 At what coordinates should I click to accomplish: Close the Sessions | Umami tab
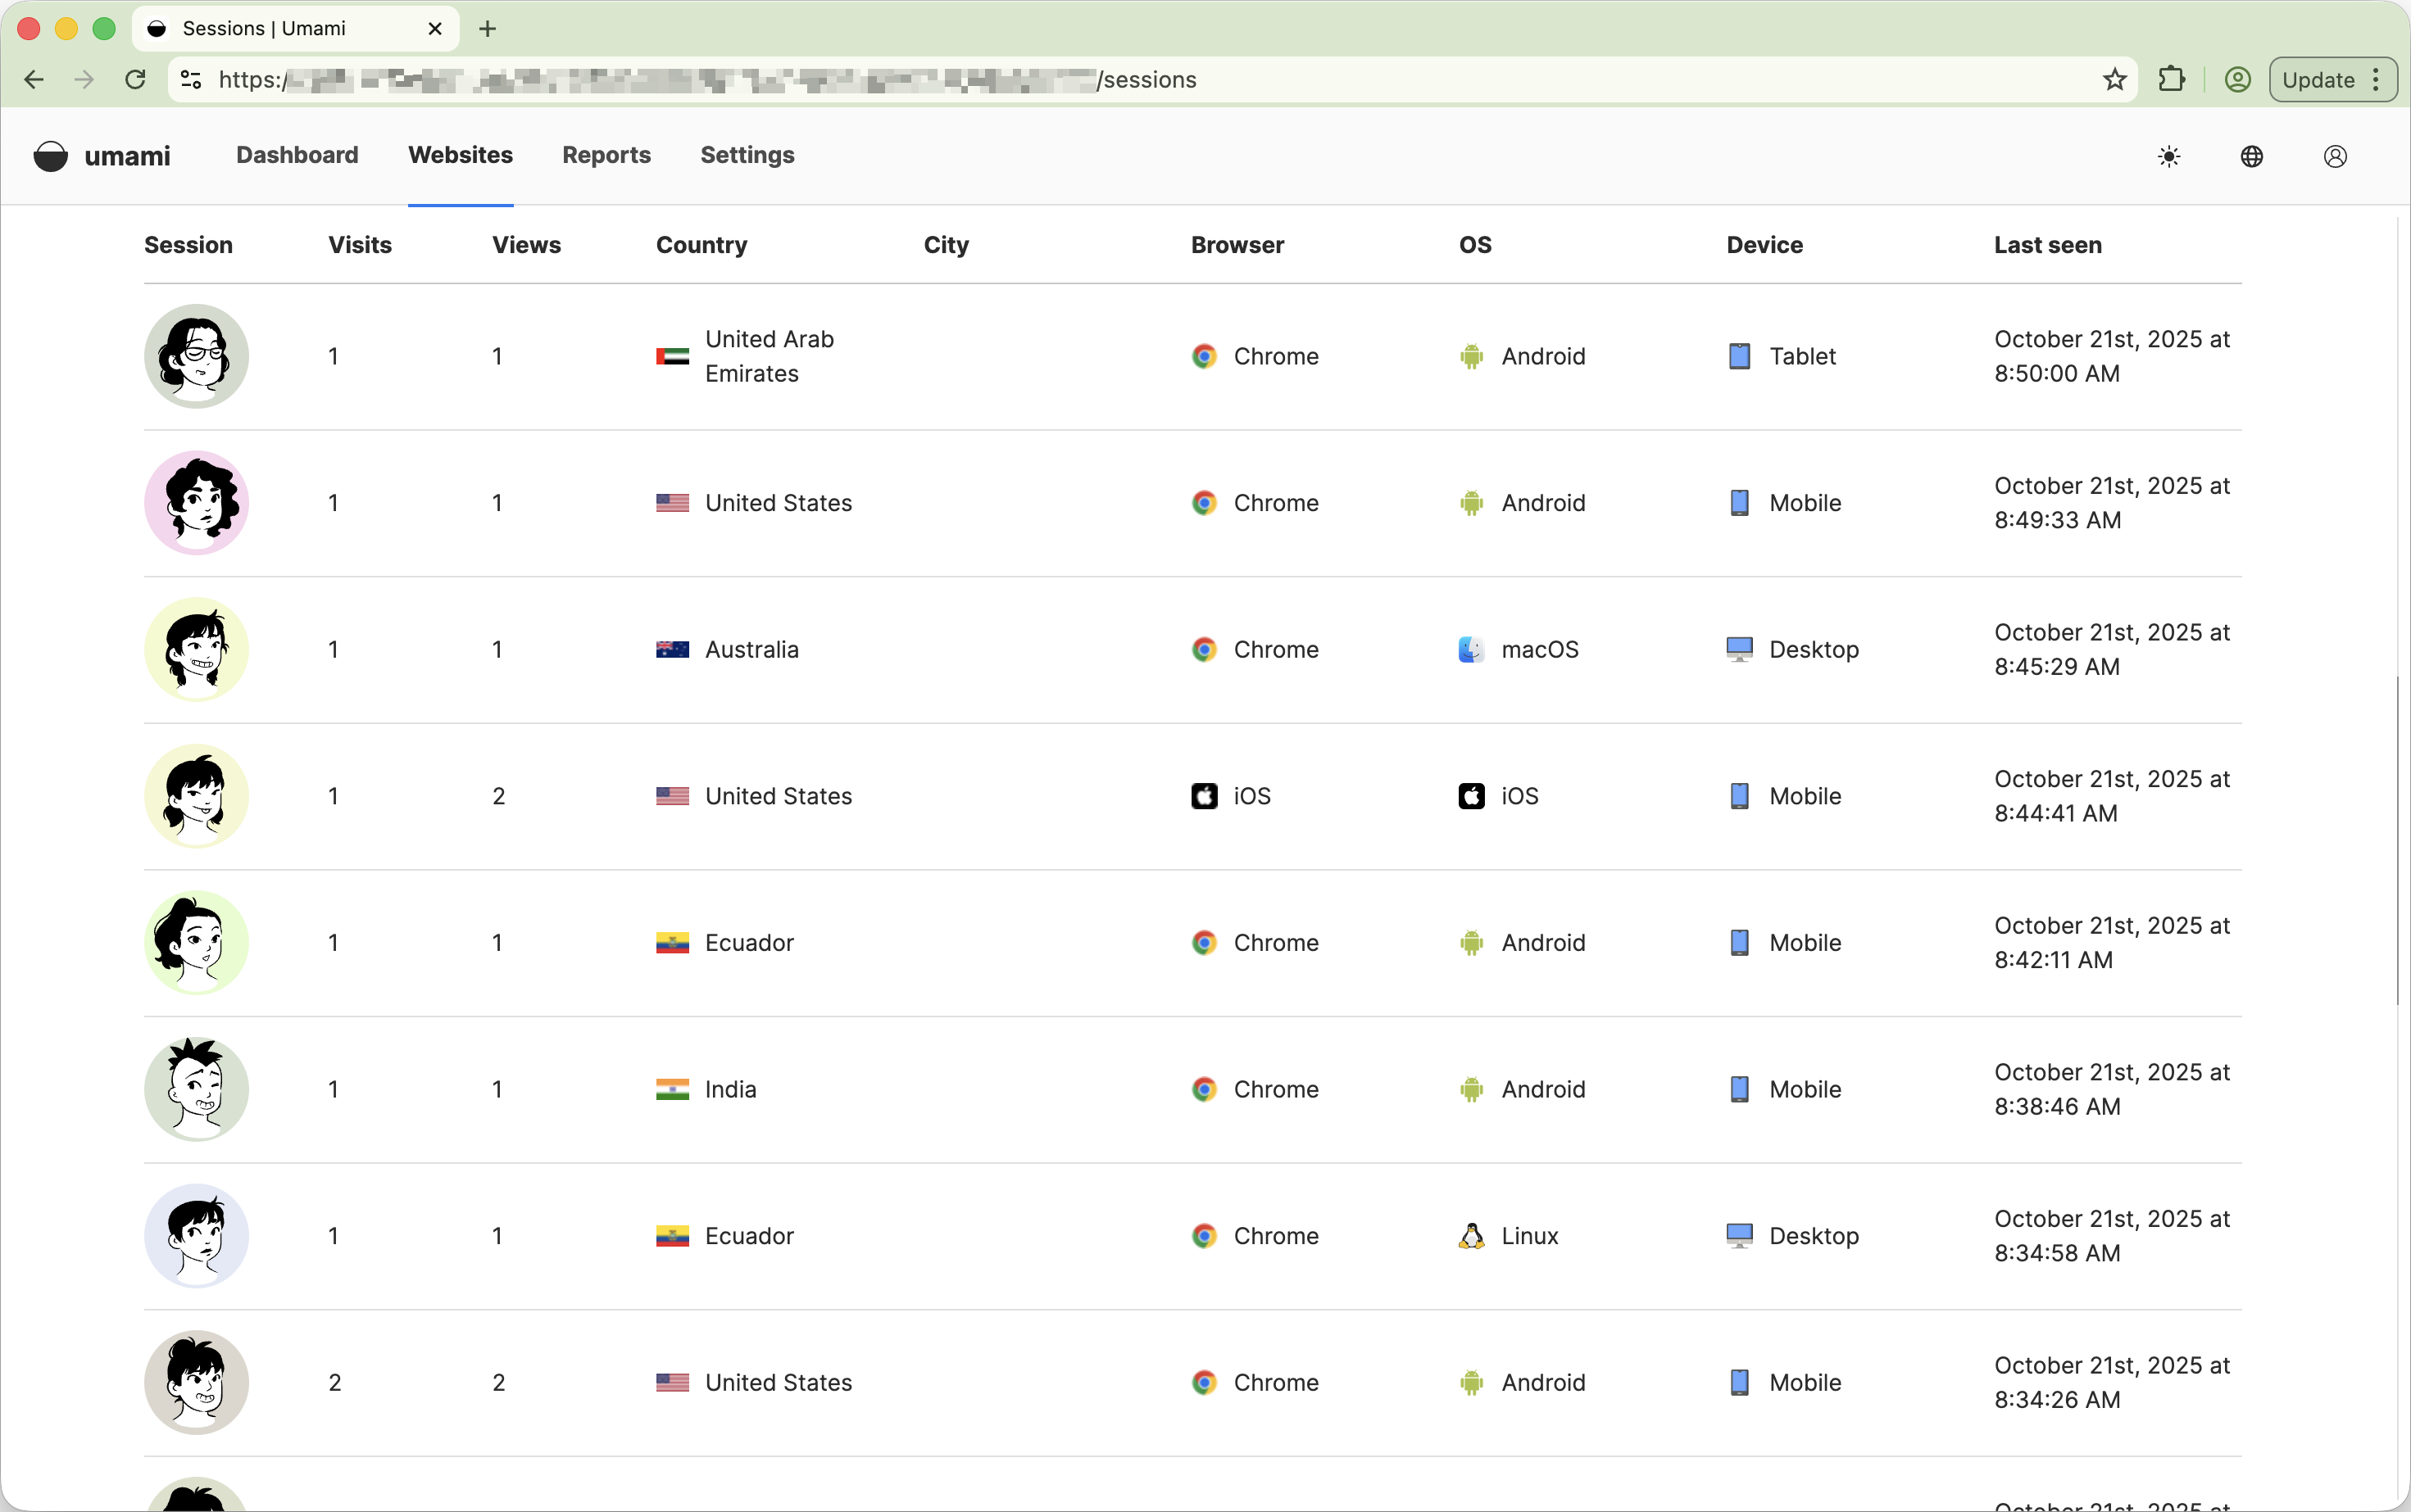coord(435,29)
